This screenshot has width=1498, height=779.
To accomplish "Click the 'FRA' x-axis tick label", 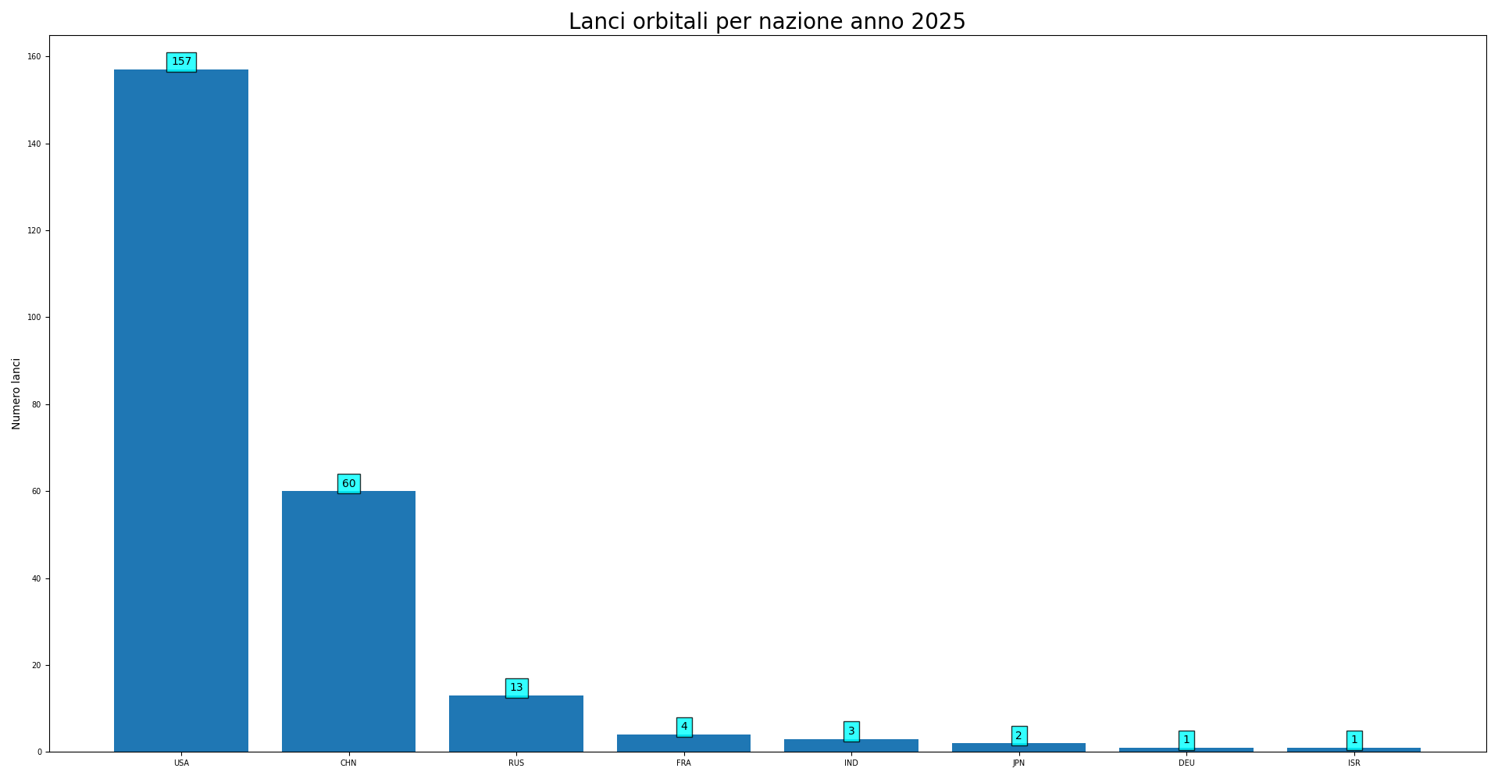I will tap(683, 763).
